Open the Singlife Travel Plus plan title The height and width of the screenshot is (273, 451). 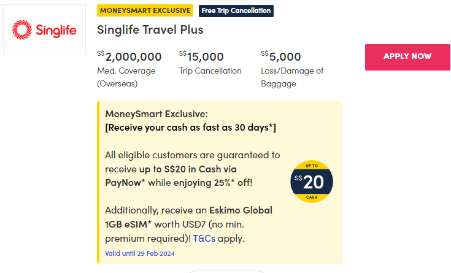click(150, 29)
